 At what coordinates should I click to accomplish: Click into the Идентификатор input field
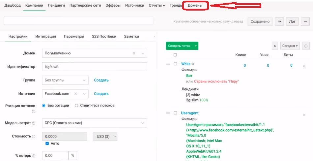click(95, 67)
